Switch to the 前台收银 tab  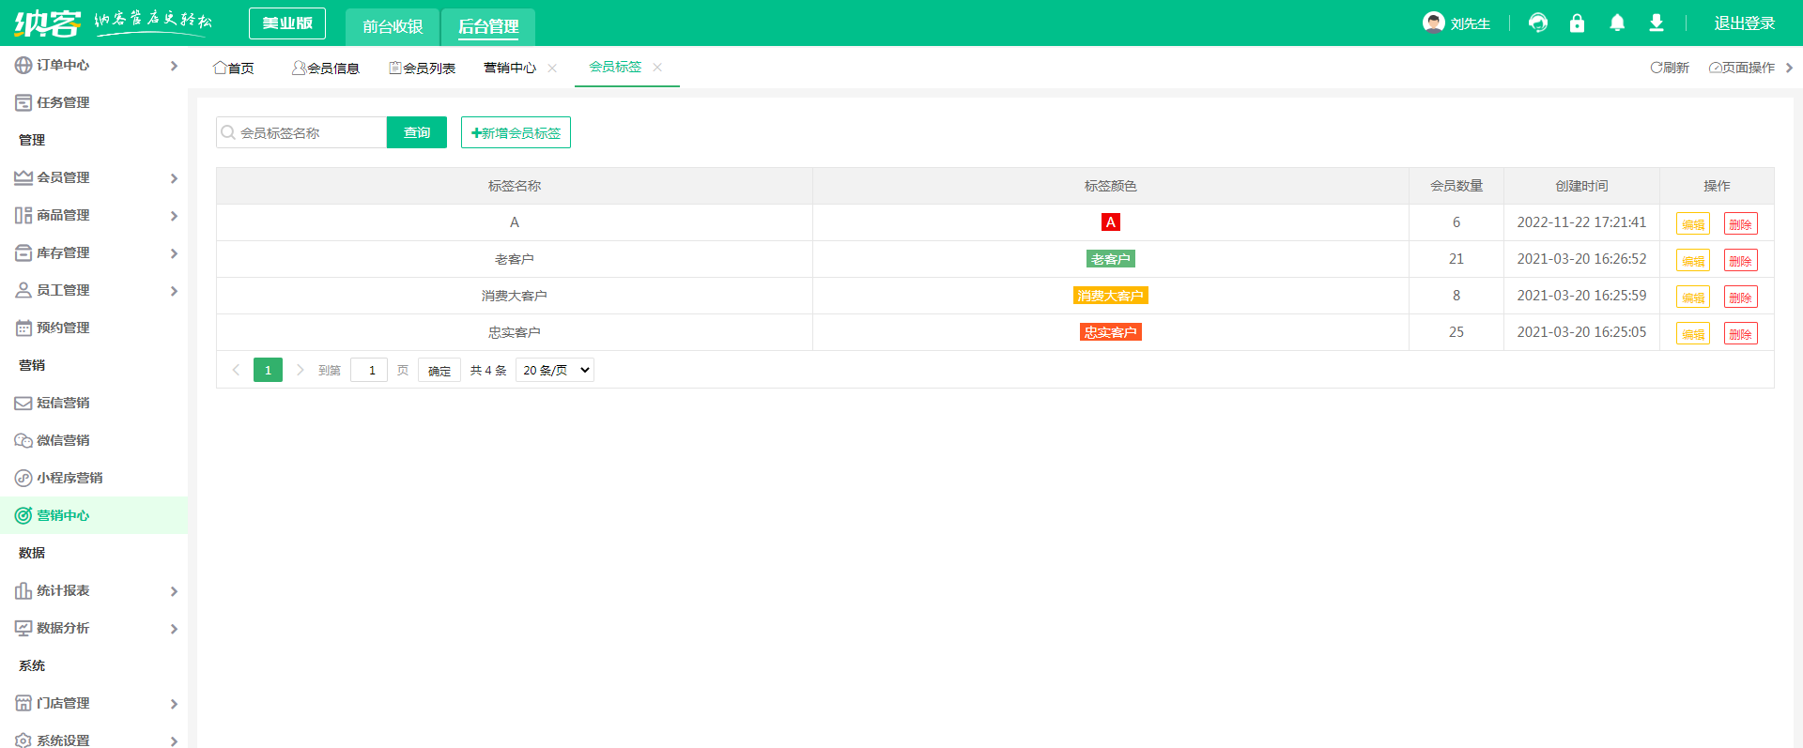(393, 27)
